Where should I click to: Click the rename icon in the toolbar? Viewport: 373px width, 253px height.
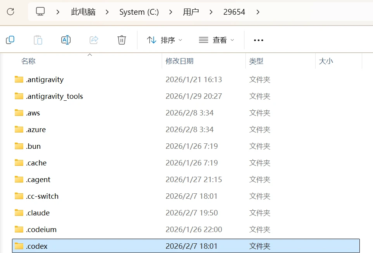point(66,40)
